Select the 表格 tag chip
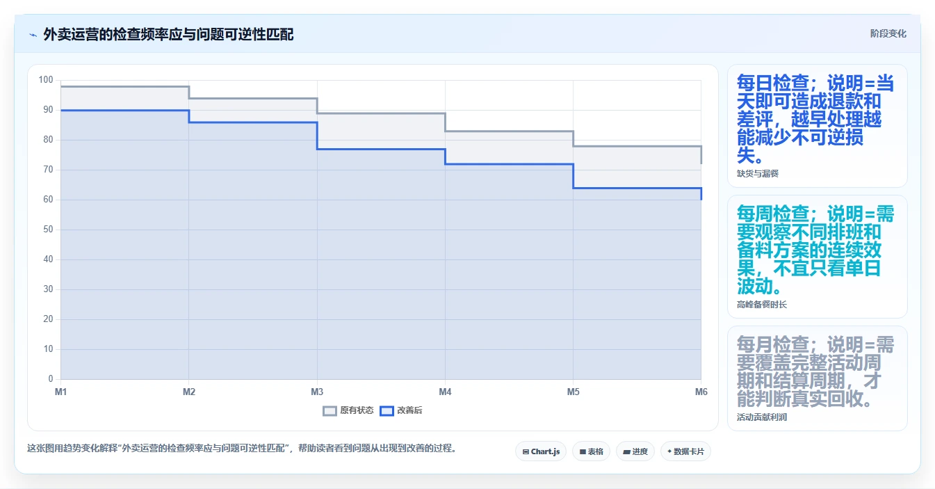 tap(591, 451)
